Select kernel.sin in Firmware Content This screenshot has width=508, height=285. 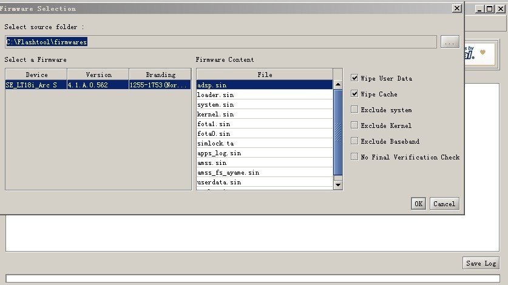pos(215,114)
